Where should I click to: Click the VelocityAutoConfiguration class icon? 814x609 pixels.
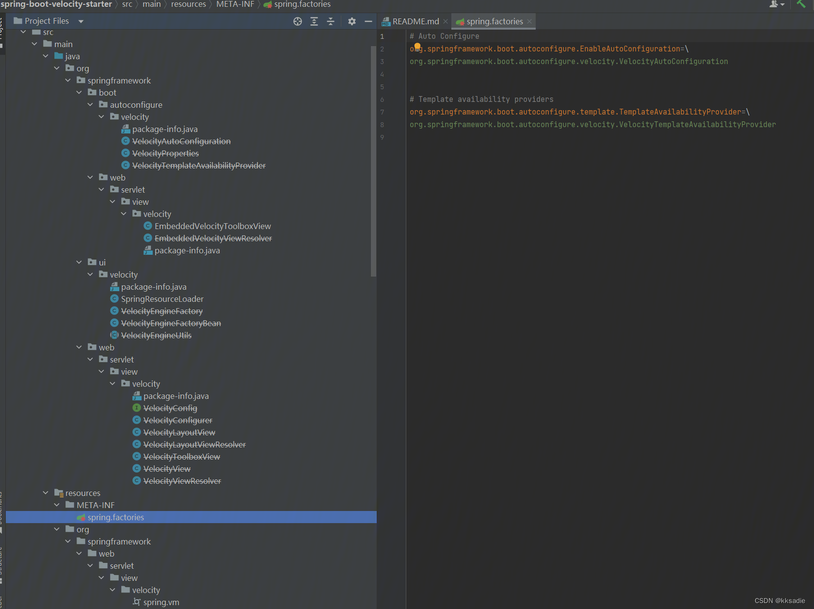125,141
